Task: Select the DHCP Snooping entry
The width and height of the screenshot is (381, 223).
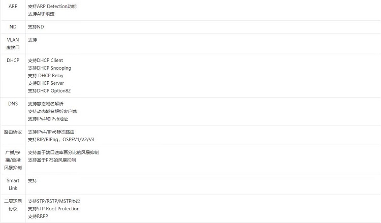Action: coord(50,68)
